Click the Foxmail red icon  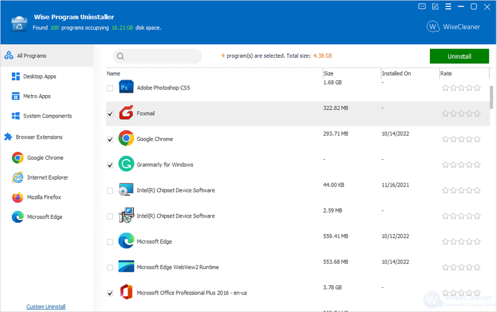[x=126, y=112]
